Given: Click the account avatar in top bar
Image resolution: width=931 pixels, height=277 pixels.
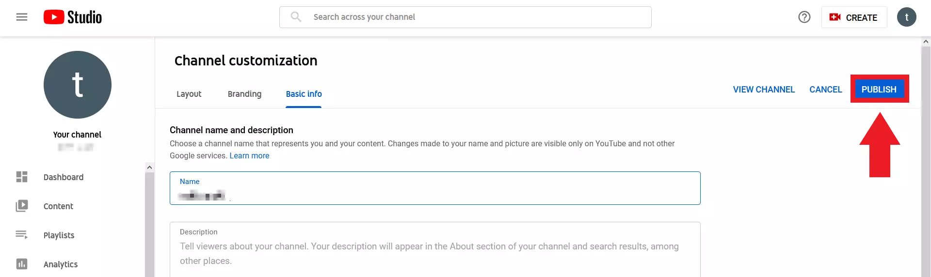Looking at the screenshot, I should [906, 17].
